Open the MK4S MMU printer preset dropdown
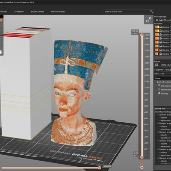 [165, 65]
